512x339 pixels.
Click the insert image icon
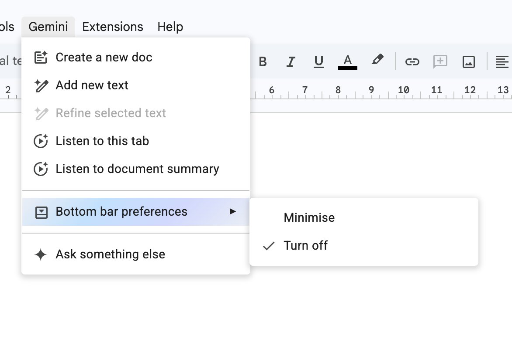tap(469, 61)
